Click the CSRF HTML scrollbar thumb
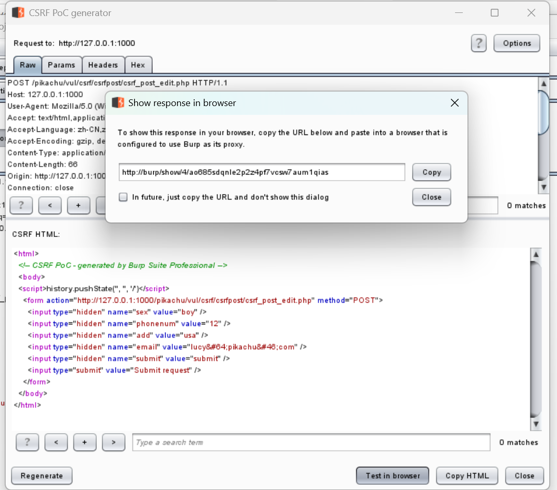This screenshot has height=490, width=557. (x=536, y=339)
